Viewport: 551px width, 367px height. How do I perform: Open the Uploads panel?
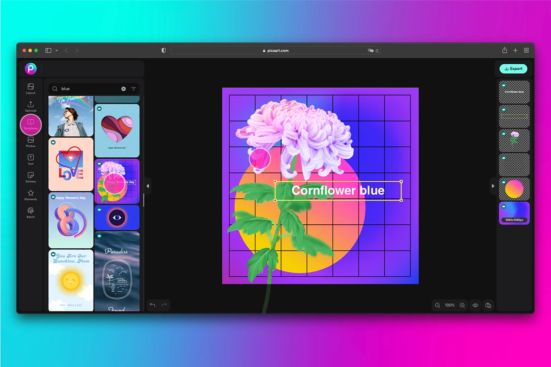coord(30,106)
